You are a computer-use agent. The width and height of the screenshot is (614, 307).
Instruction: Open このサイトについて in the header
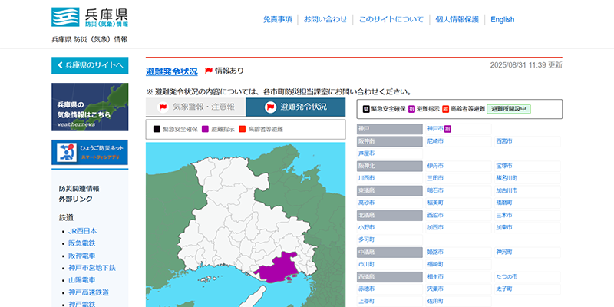(391, 20)
